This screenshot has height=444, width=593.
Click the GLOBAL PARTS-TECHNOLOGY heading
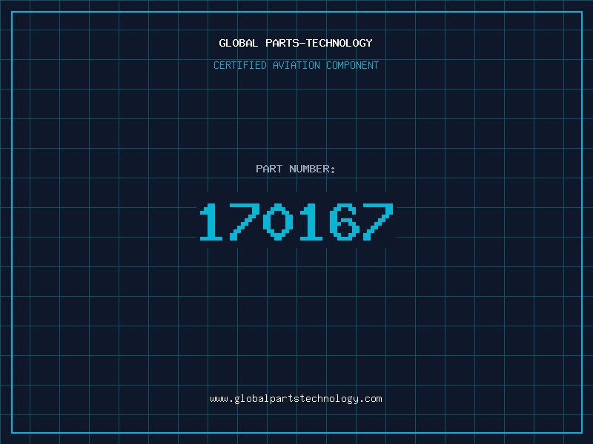click(296, 43)
